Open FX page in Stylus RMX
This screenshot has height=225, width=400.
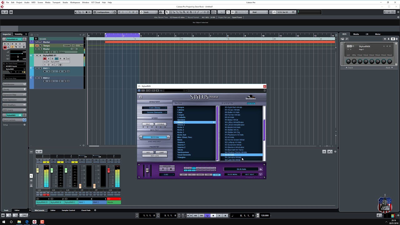tap(192, 175)
